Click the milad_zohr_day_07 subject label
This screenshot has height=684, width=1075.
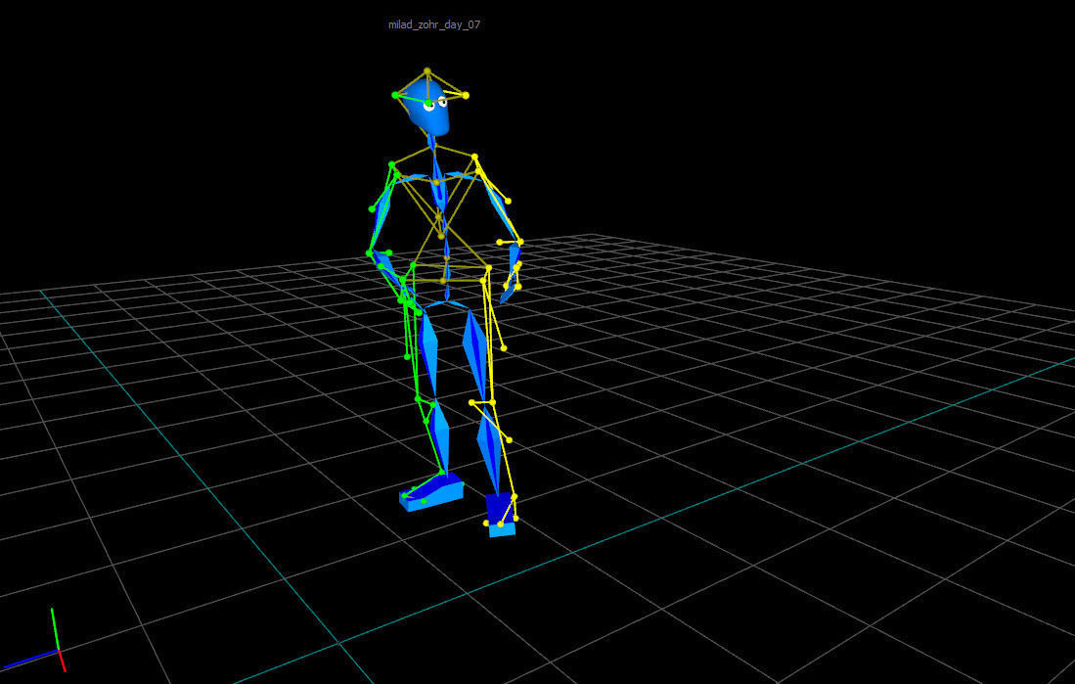coord(434,24)
